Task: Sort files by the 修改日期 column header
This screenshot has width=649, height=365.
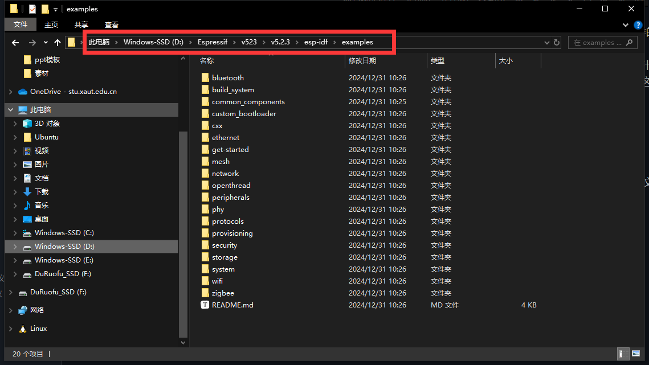Action: tap(362, 60)
